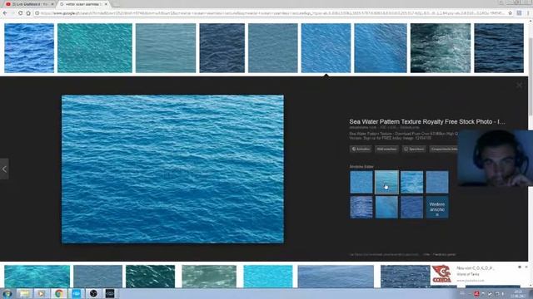Open the large sea water preview image

[172, 169]
